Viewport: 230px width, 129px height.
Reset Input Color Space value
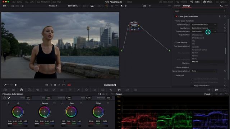pyautogui.click(x=225, y=25)
